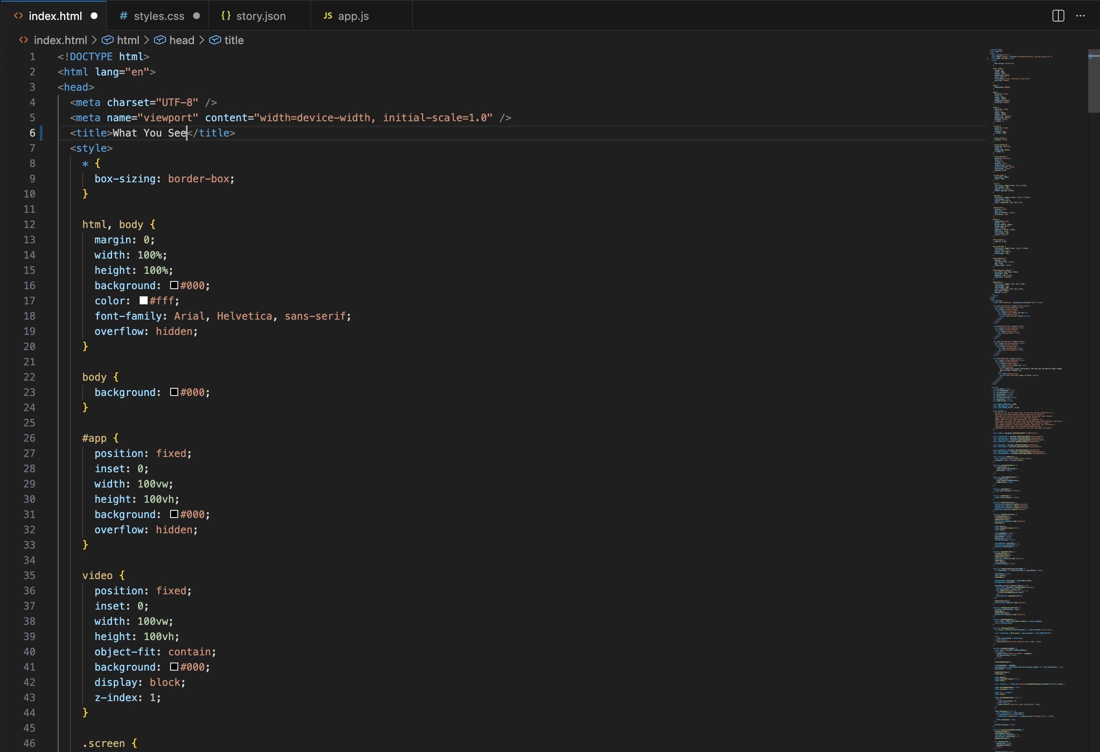Click the <style> opening tag

[x=91, y=148]
